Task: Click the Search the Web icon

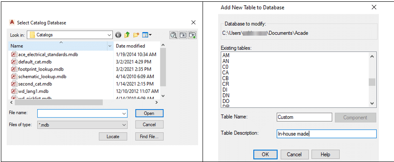Action: (173, 35)
